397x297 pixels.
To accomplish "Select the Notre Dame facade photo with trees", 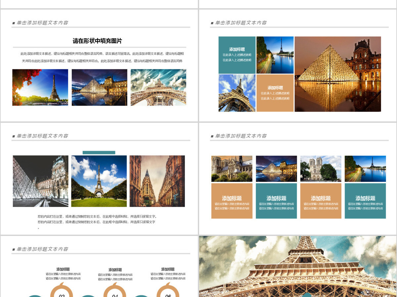I will pos(321,169).
